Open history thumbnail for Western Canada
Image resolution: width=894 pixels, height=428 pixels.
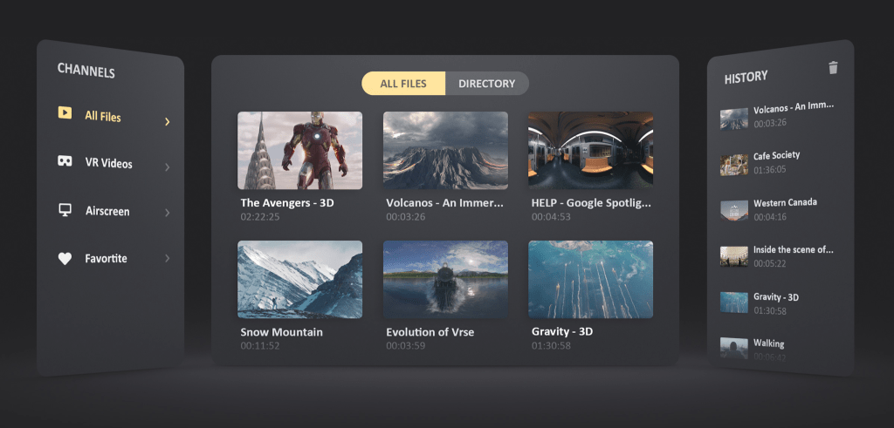tap(733, 211)
